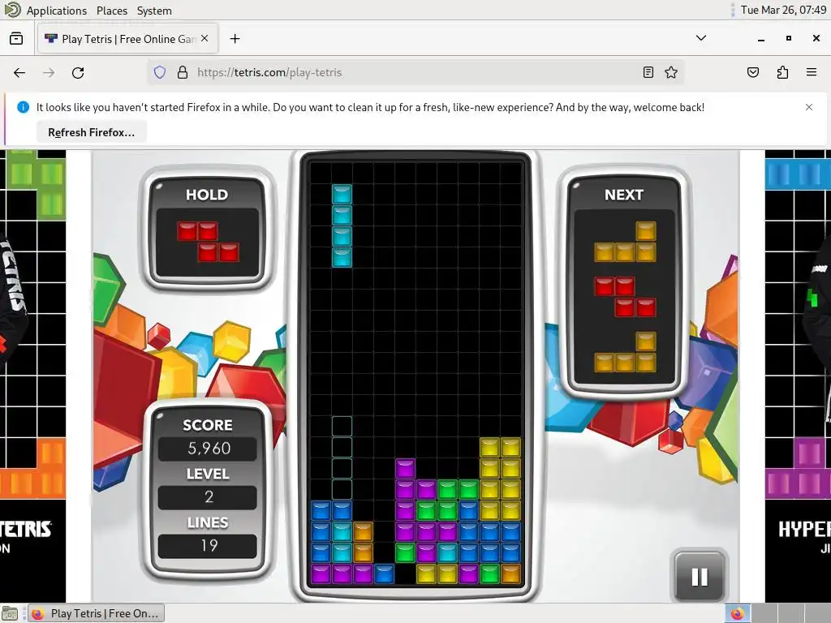
Task: Click the clock showing Tue Mar 26
Action: tap(783, 10)
